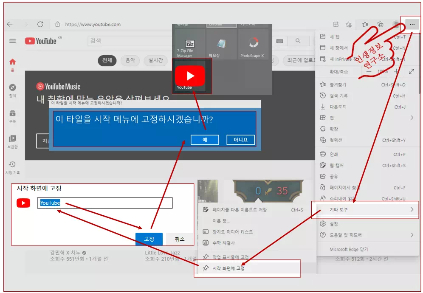Click the site lock icon in address bar

click(x=57, y=24)
